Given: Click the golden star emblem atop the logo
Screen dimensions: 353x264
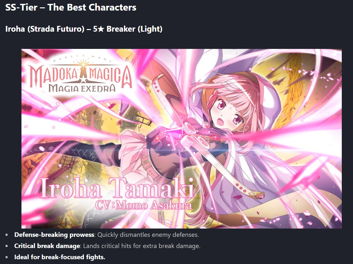Looking at the screenshot, I should (x=84, y=65).
